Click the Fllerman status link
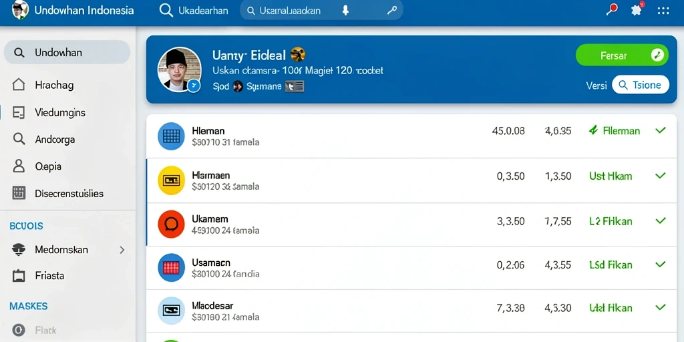Image resolution: width=684 pixels, height=342 pixels. point(615,130)
